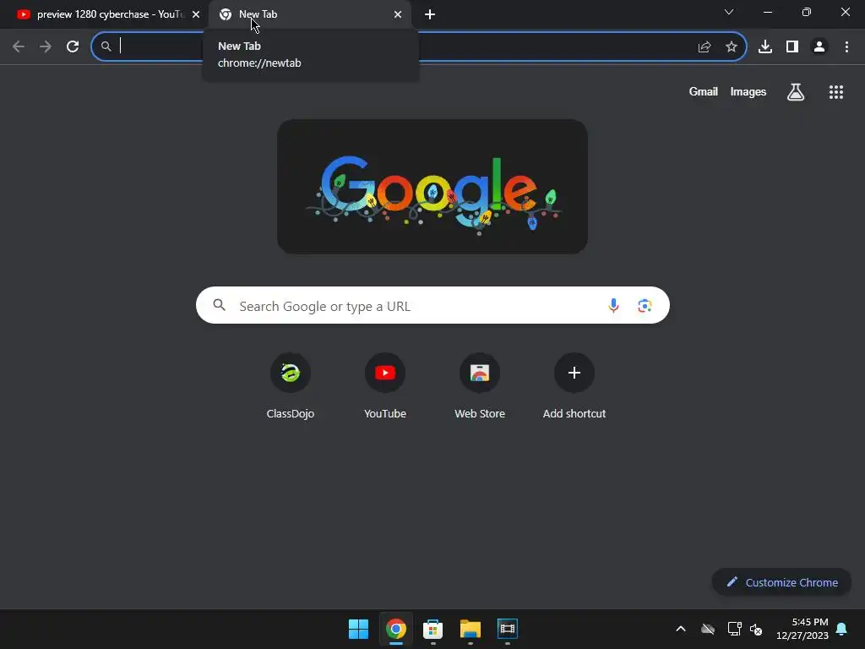Open Chrome downloads icon
Screen dimensions: 865x649
(x=765, y=47)
